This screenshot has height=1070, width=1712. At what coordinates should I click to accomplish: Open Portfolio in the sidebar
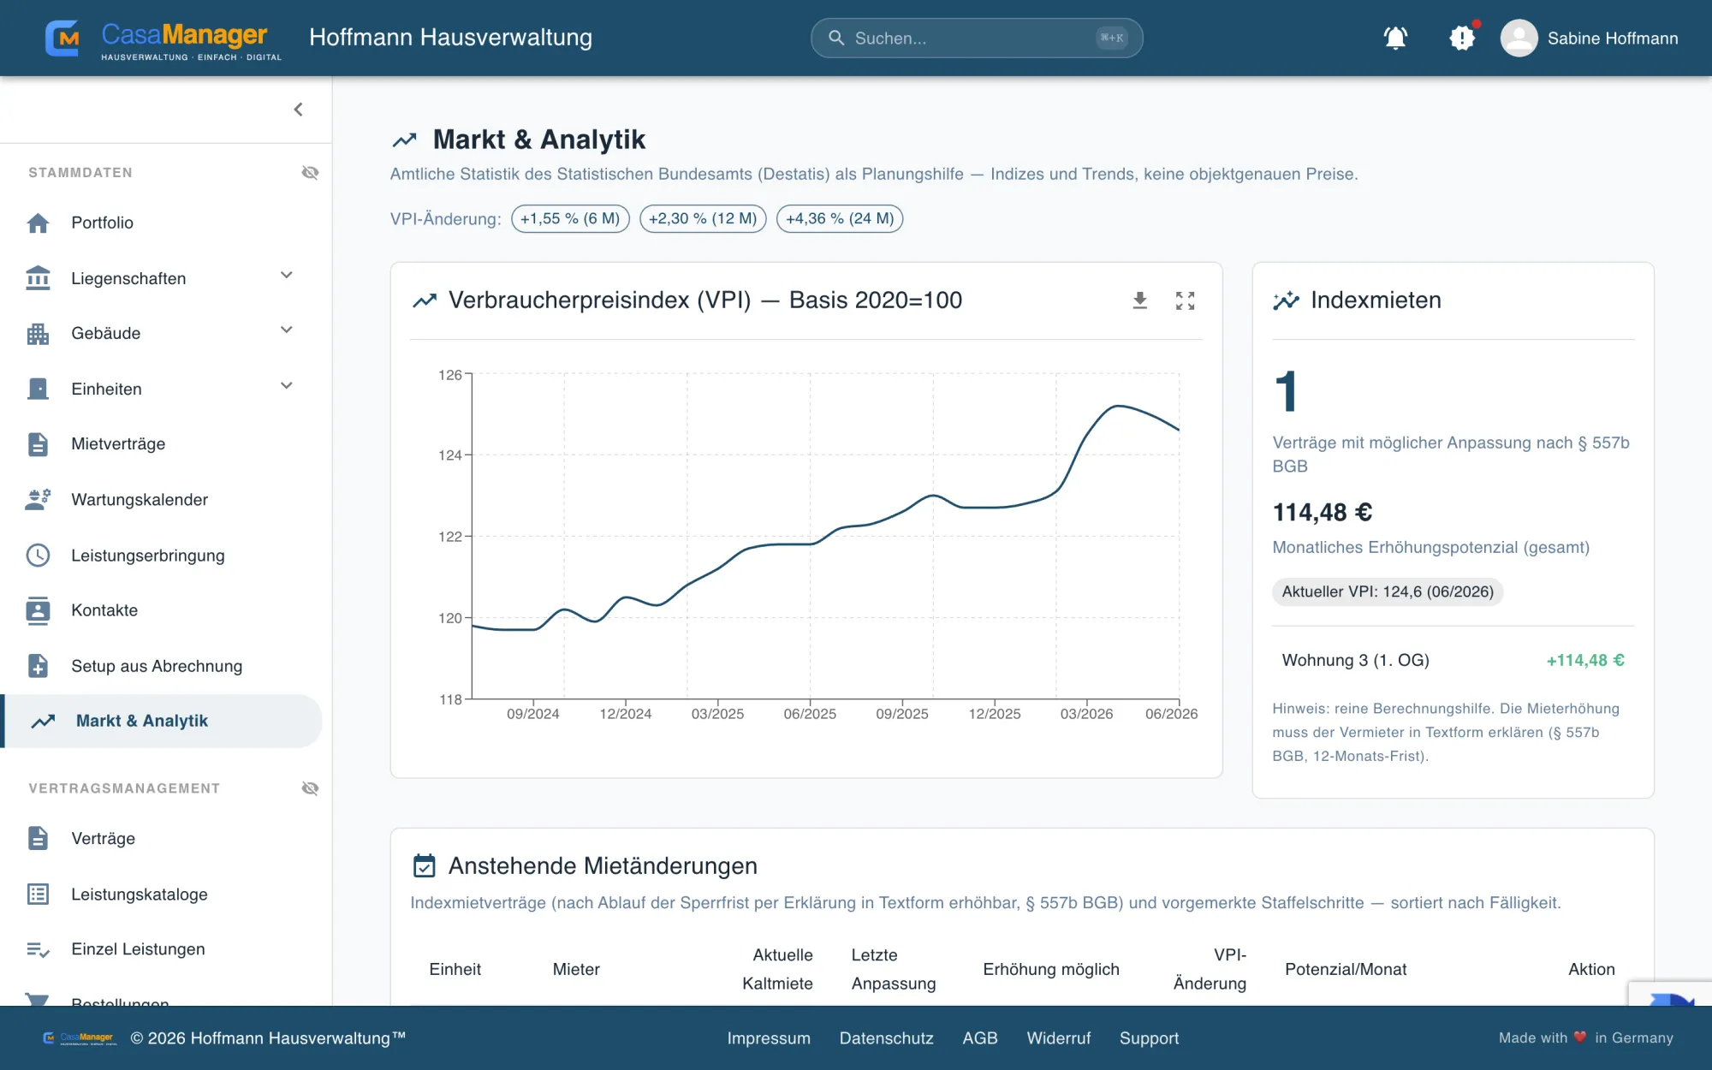pos(163,223)
